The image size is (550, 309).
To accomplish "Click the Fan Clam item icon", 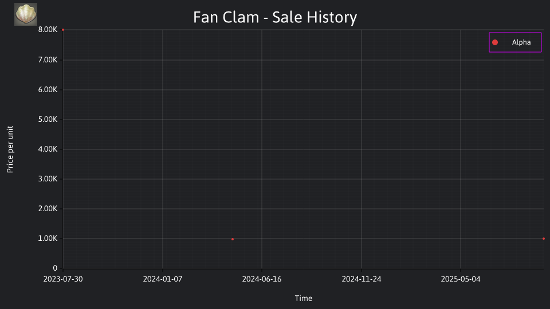I will point(26,14).
